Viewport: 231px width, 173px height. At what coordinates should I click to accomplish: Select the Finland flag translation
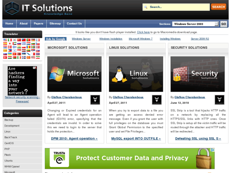tap(14, 47)
